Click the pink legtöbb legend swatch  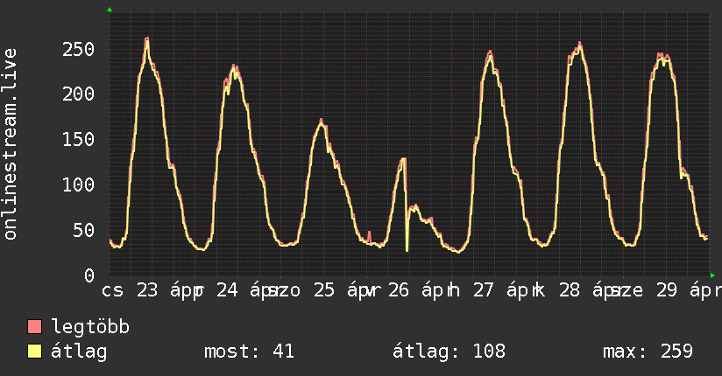pos(34,326)
